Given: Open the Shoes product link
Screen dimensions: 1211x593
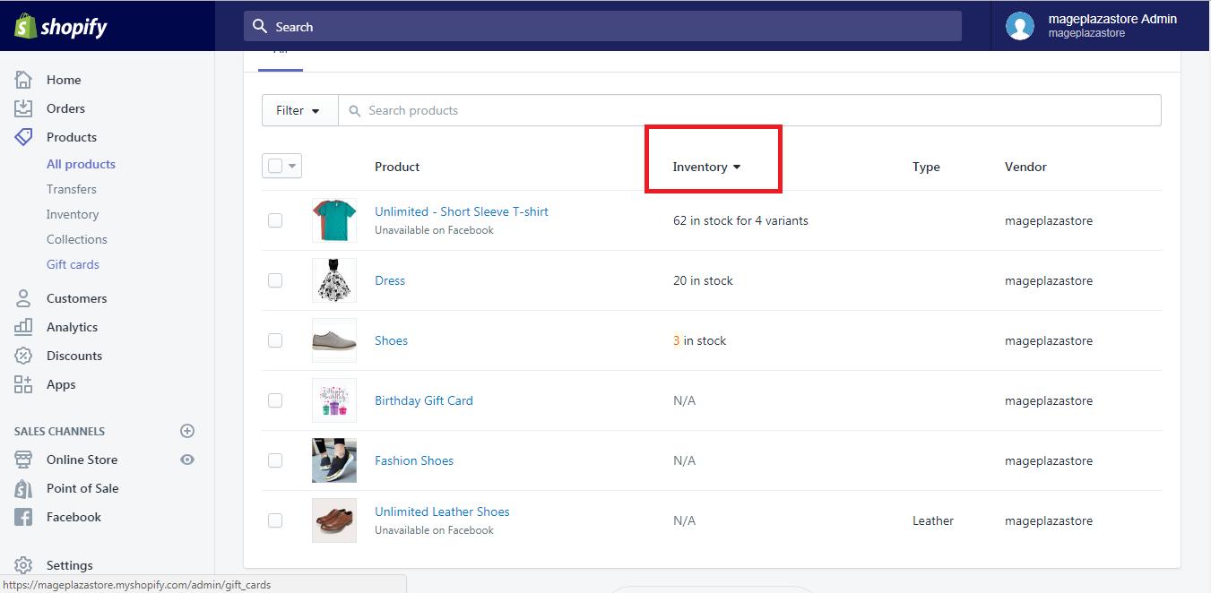Looking at the screenshot, I should point(391,340).
